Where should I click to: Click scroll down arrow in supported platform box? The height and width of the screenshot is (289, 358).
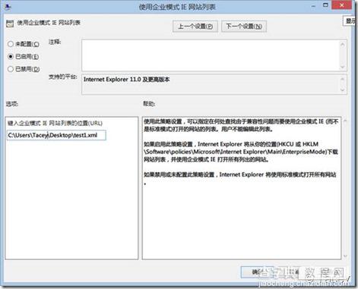(x=343, y=90)
